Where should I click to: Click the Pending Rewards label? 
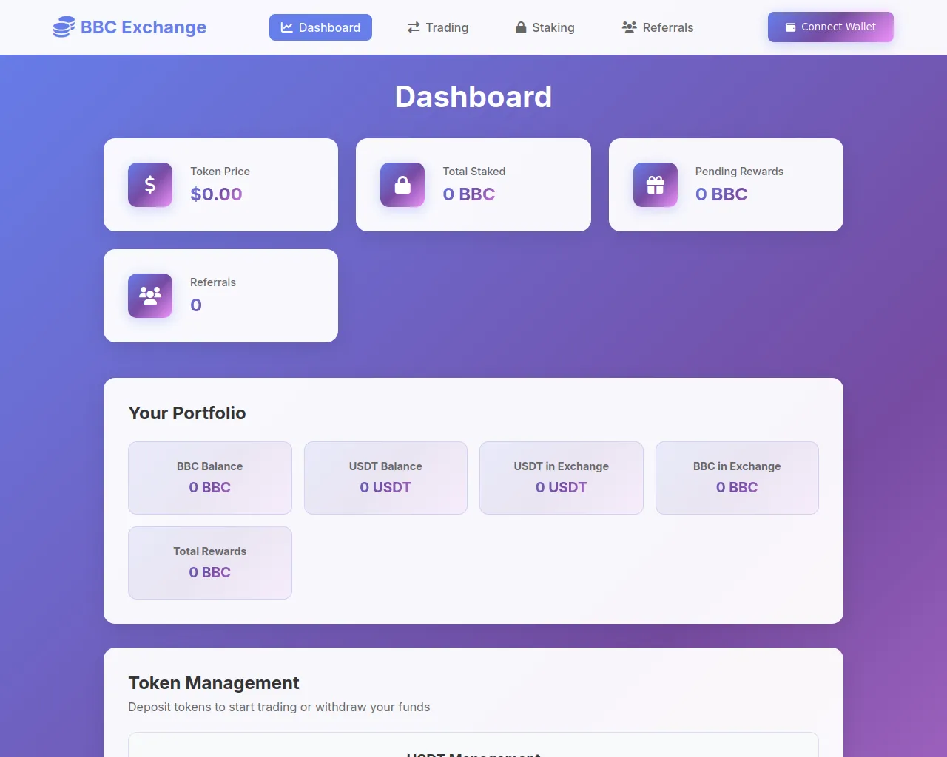[739, 172]
